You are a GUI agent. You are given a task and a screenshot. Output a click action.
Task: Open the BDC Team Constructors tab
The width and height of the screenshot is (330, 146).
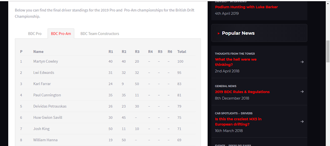coord(100,34)
